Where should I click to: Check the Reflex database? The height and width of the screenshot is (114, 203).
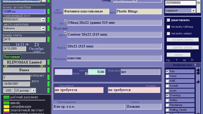167,100
